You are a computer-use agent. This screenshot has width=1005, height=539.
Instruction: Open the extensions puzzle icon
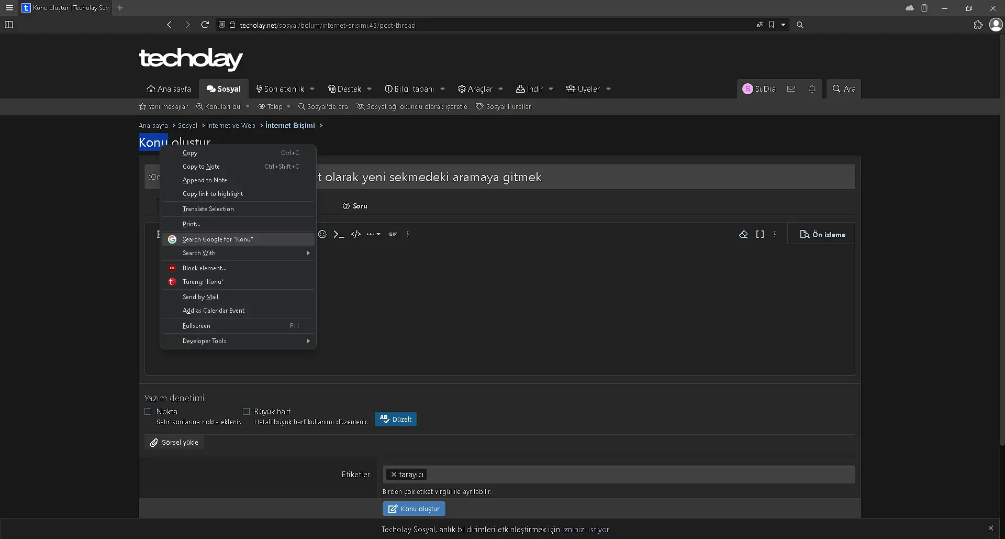click(x=978, y=25)
